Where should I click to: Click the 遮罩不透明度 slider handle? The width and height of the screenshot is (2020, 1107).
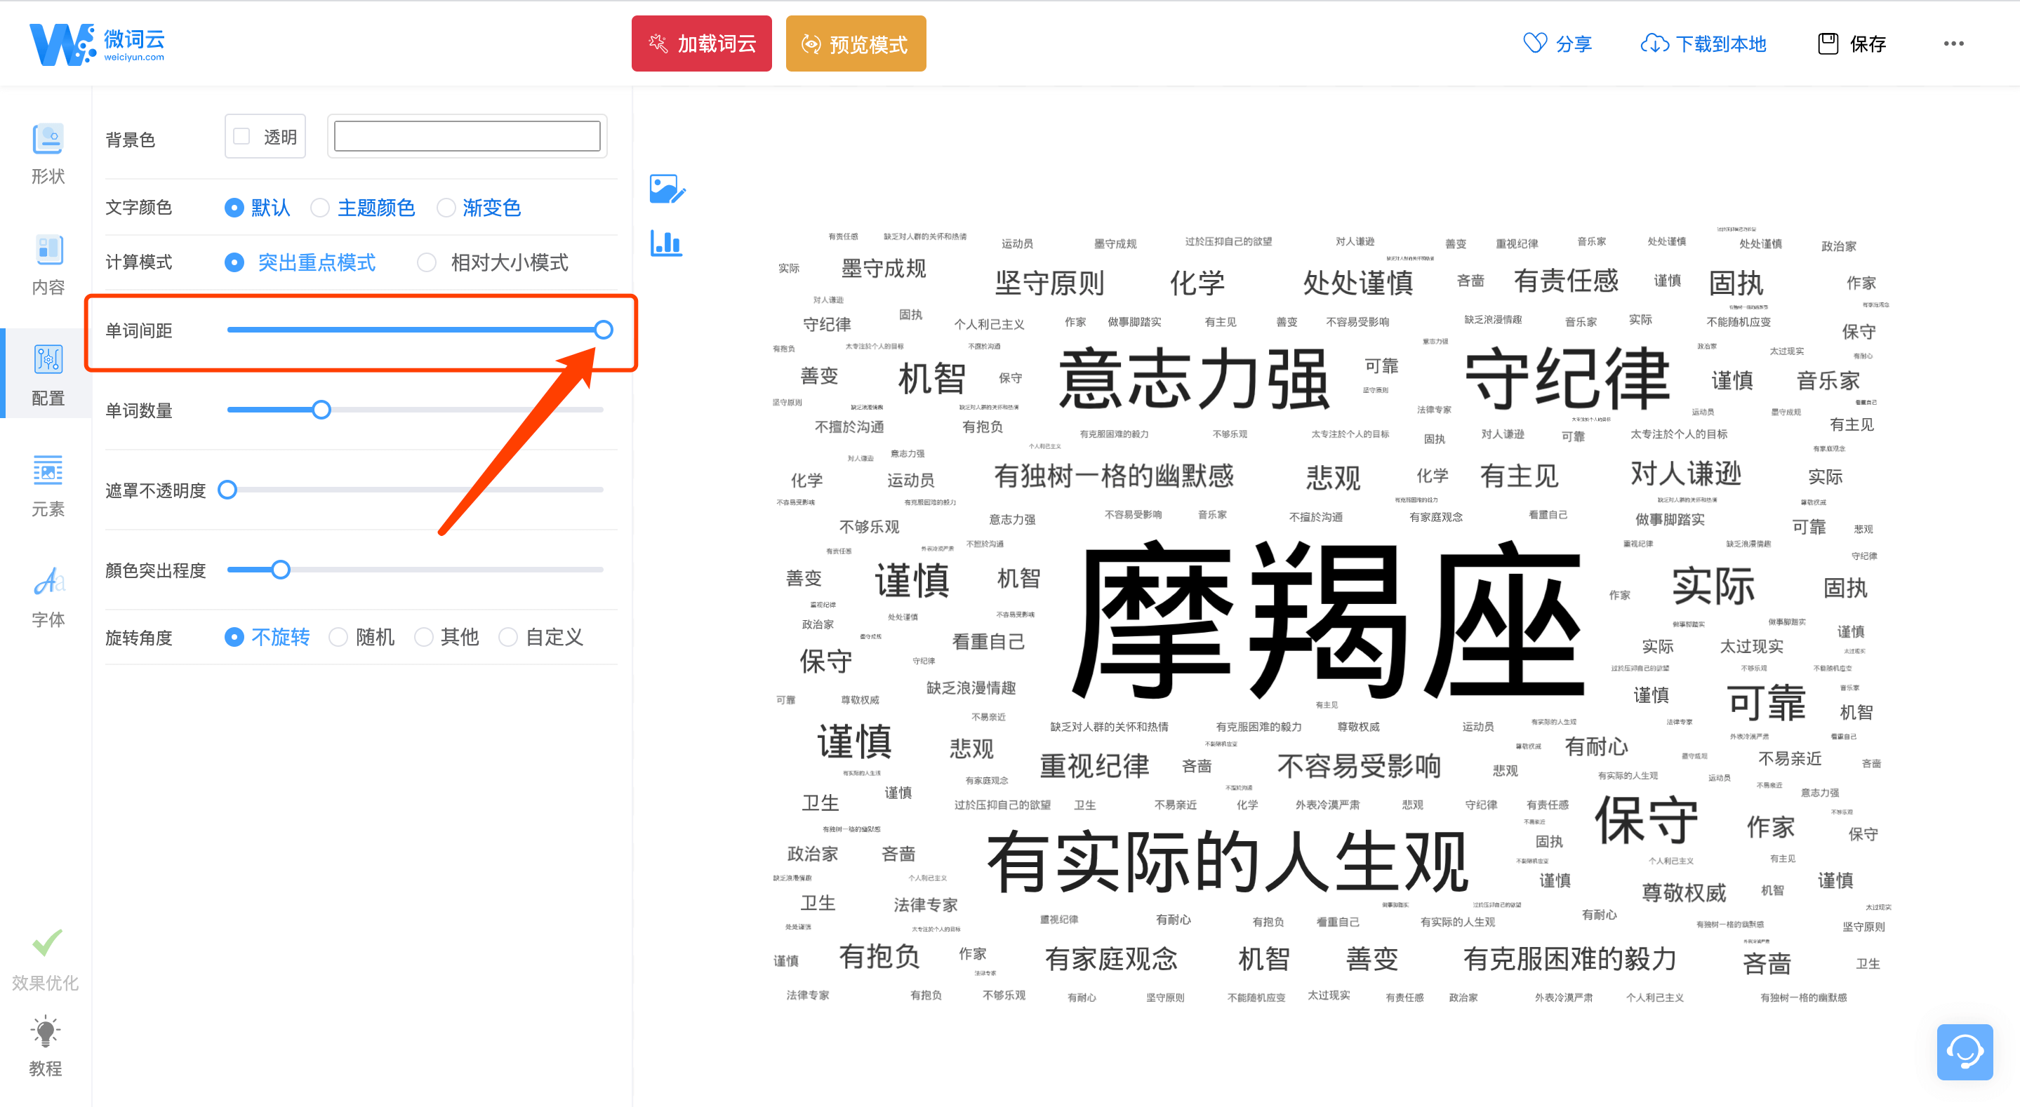pyautogui.click(x=227, y=489)
